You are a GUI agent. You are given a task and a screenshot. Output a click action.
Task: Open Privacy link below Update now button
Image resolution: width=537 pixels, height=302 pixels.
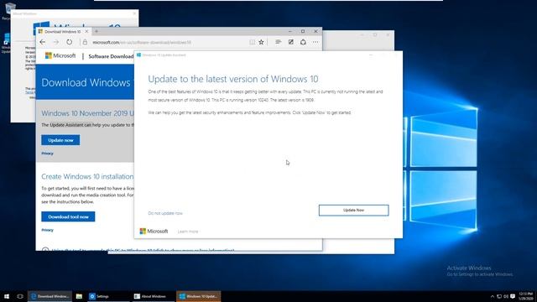[x=47, y=154]
